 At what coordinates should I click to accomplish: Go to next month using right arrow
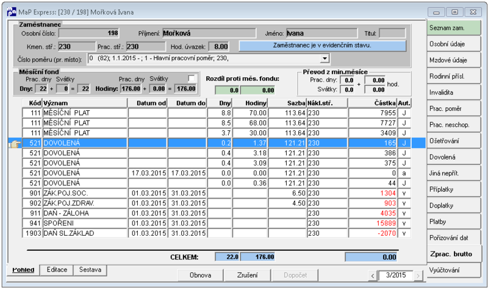click(418, 275)
